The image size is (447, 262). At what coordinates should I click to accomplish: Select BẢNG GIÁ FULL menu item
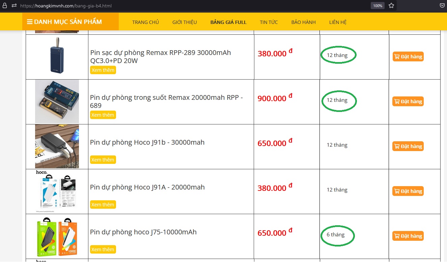228,22
